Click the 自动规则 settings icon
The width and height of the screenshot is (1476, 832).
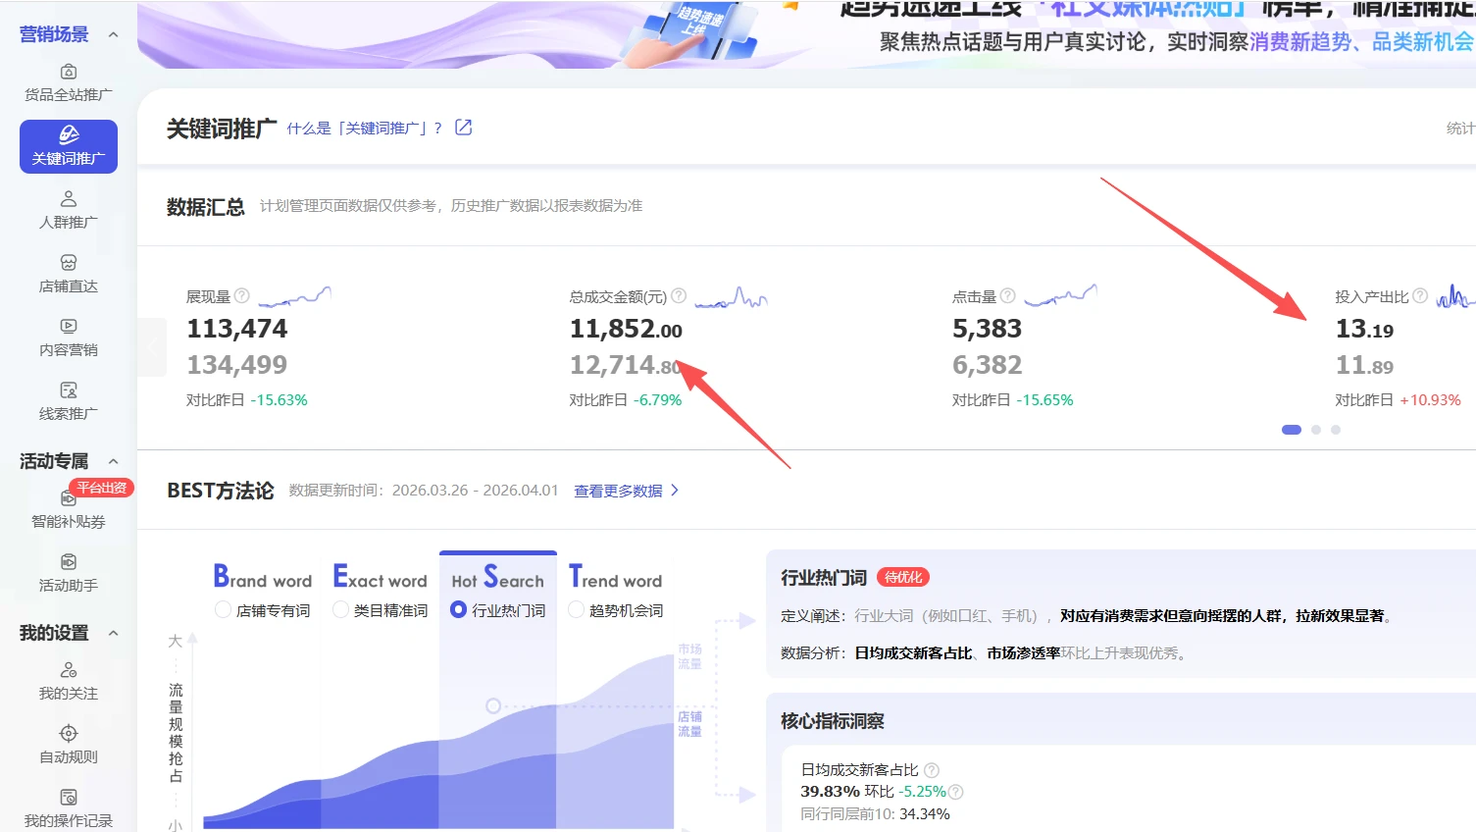tap(68, 734)
